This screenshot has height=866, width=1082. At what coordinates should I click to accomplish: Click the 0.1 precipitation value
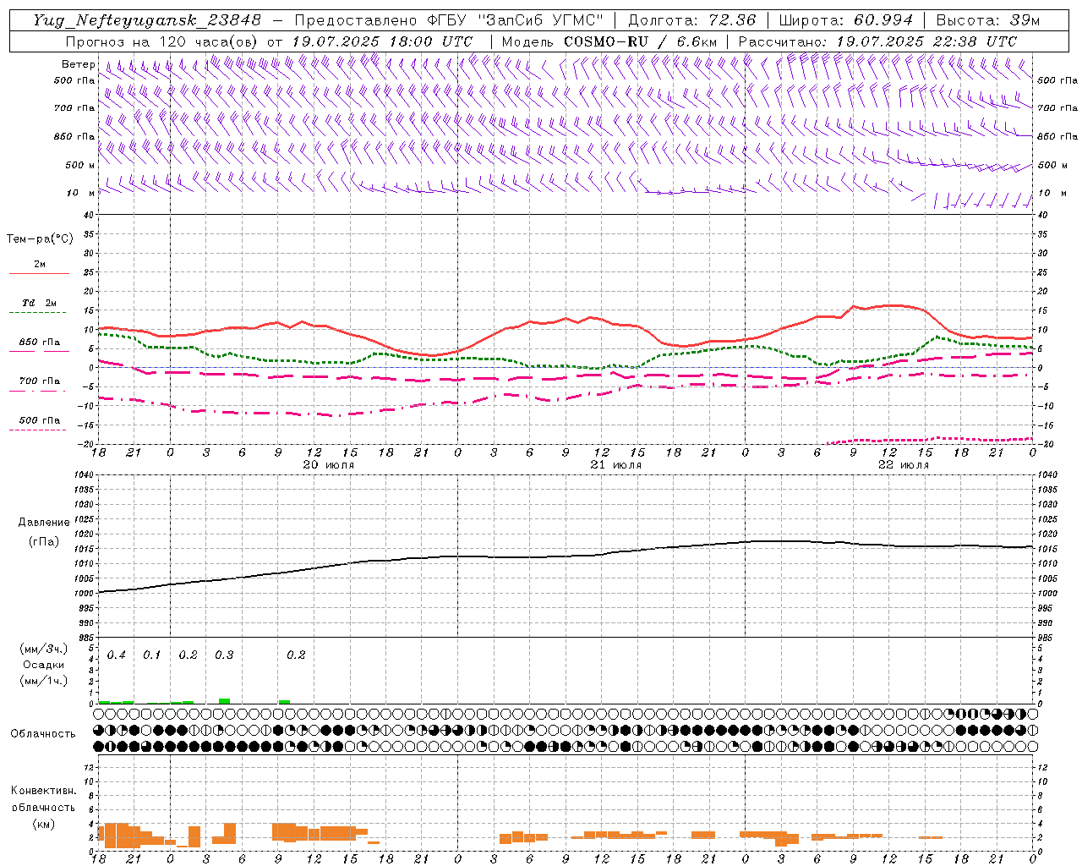point(151,655)
